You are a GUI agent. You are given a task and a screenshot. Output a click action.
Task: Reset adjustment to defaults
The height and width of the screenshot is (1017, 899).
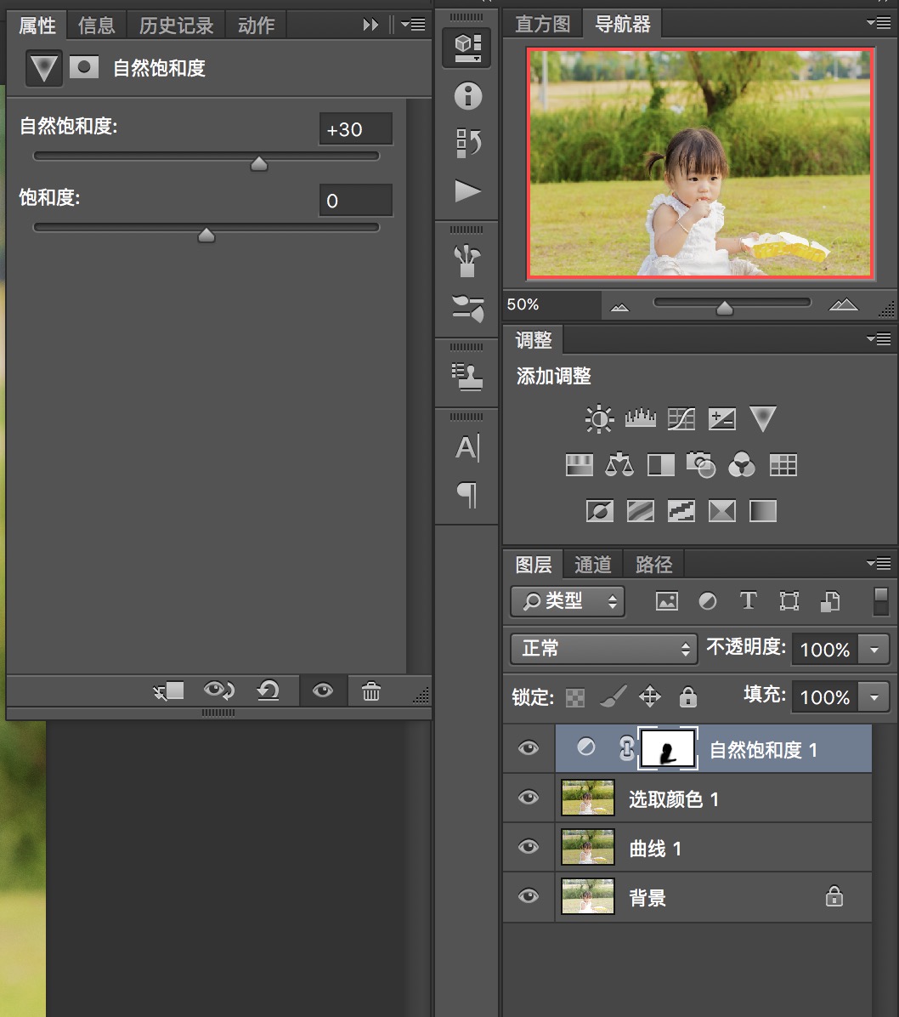tap(269, 691)
